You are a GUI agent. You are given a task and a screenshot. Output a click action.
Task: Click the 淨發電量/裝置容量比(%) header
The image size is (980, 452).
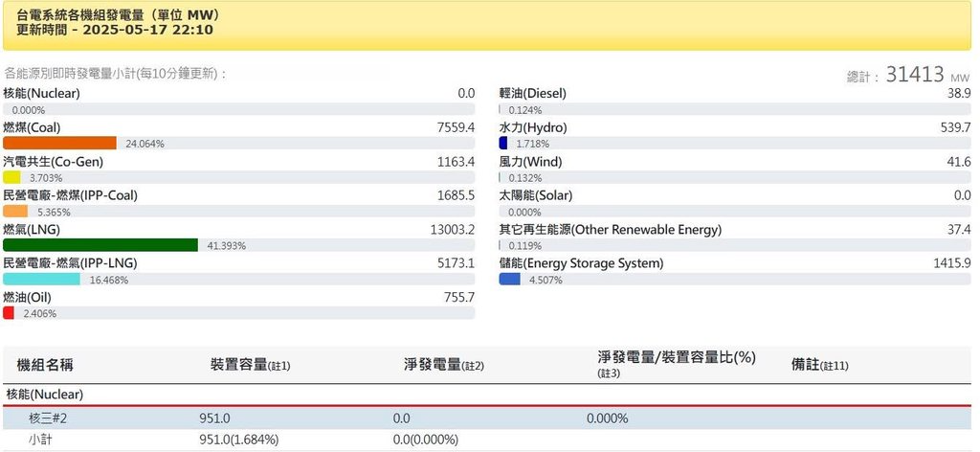coord(676,358)
